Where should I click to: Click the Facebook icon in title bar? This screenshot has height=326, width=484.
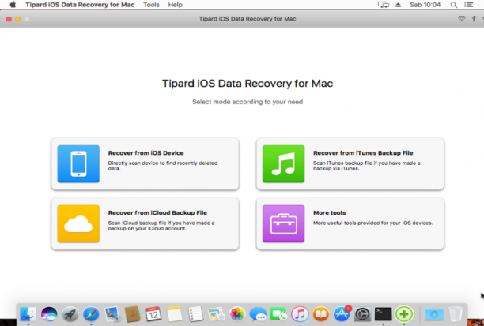[x=474, y=19]
